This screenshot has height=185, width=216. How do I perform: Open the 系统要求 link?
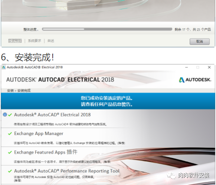pyautogui.click(x=35, y=41)
